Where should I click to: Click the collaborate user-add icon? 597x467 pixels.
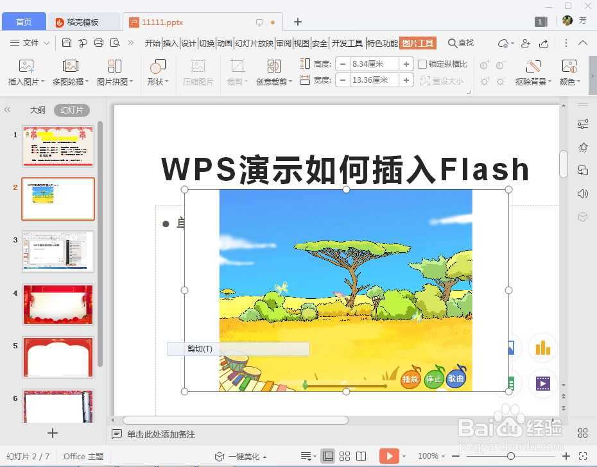(x=525, y=44)
